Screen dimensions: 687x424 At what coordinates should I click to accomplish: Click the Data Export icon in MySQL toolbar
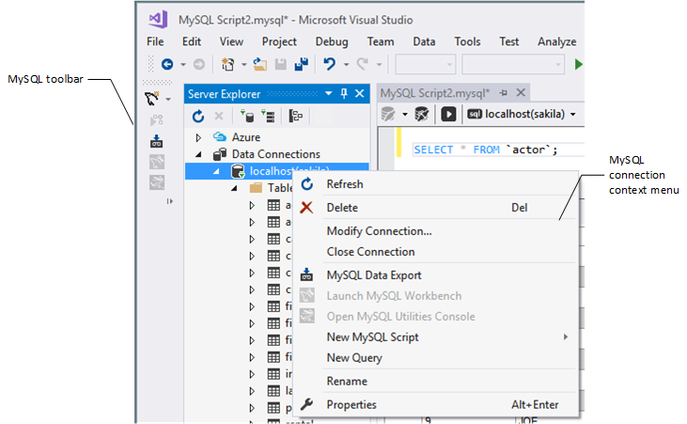156,141
